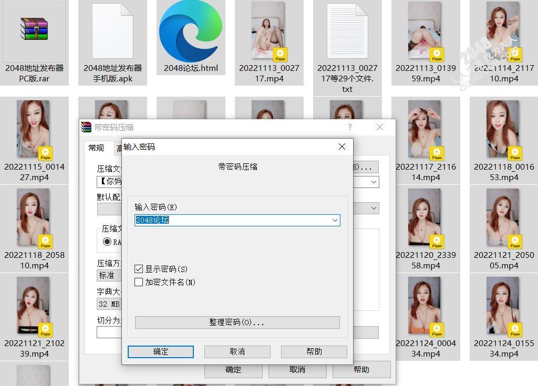
Task: Click 取消 in the 输入密码 dialog
Action: pyautogui.click(x=237, y=351)
